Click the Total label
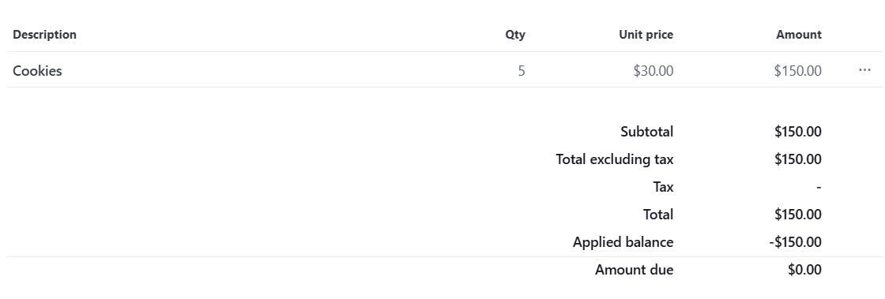 pos(658,214)
